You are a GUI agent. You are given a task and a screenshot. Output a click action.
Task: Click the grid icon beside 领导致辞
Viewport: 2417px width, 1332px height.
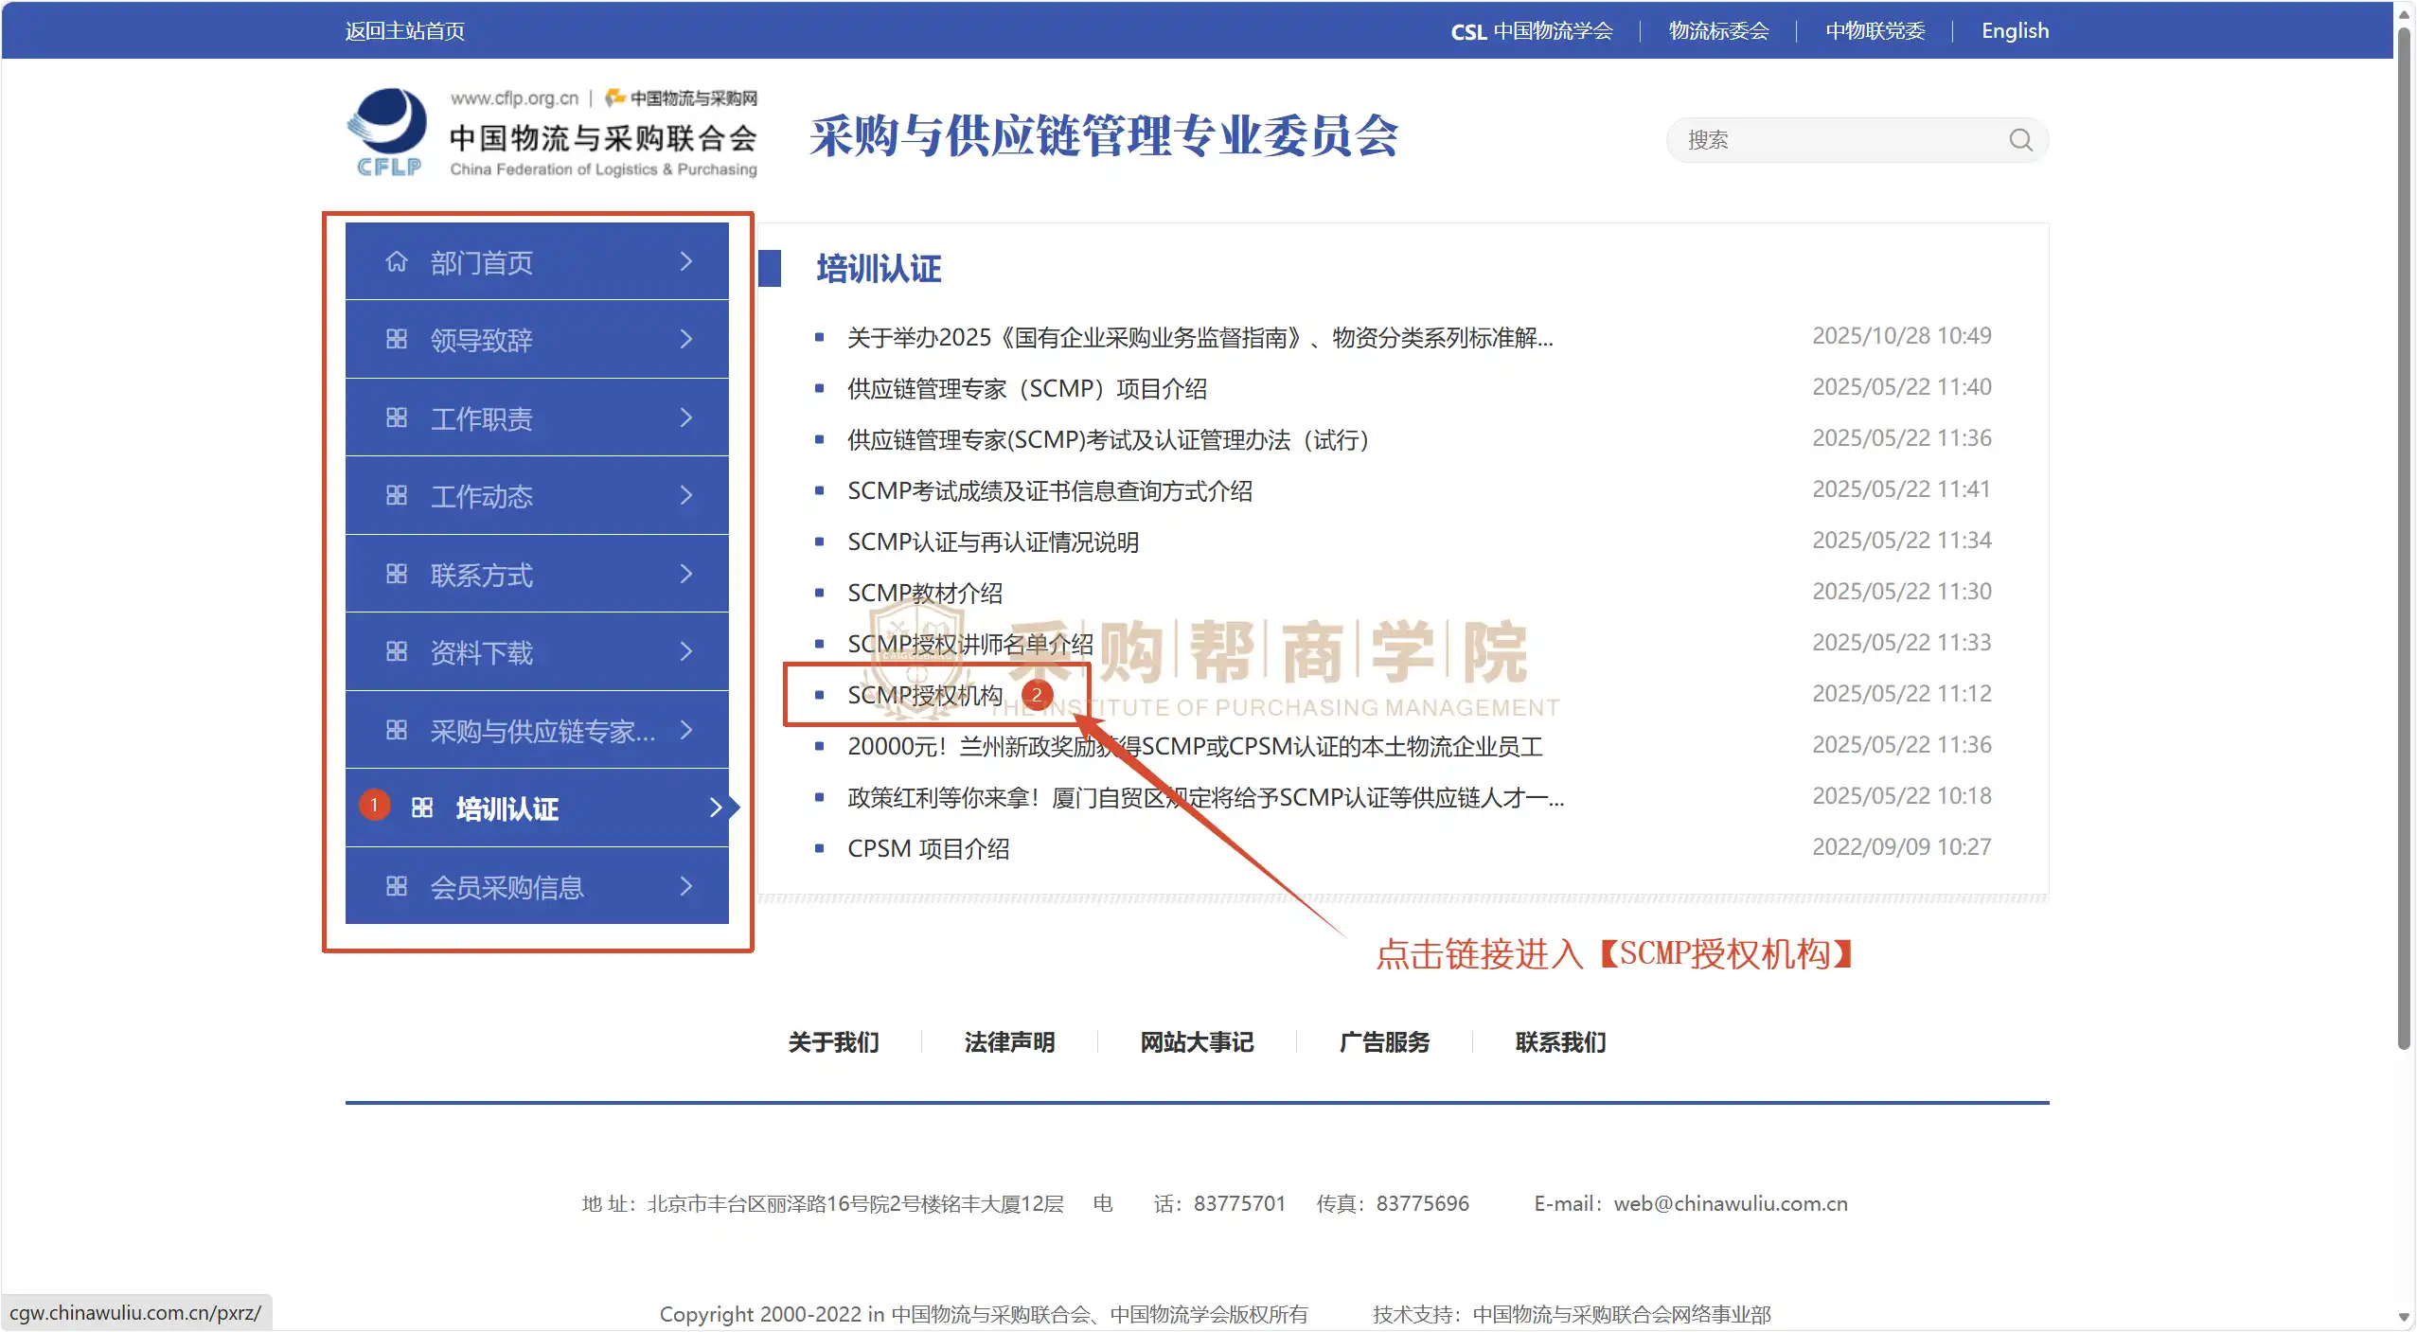(x=397, y=339)
